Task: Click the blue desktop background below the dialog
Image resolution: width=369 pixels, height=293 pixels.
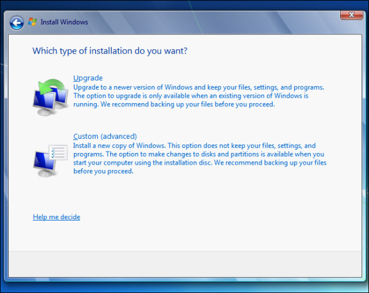Action: tap(184, 287)
